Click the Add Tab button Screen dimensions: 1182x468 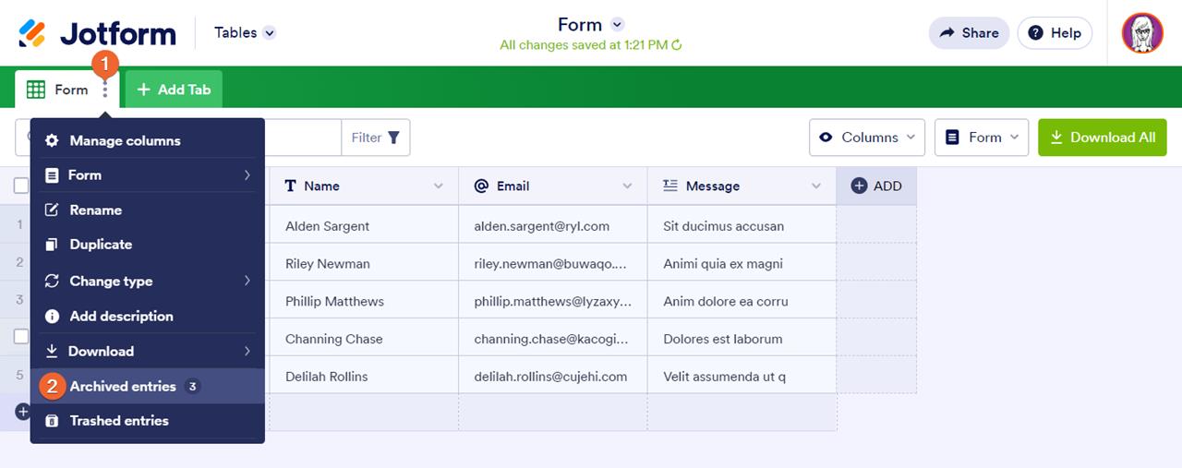174,90
